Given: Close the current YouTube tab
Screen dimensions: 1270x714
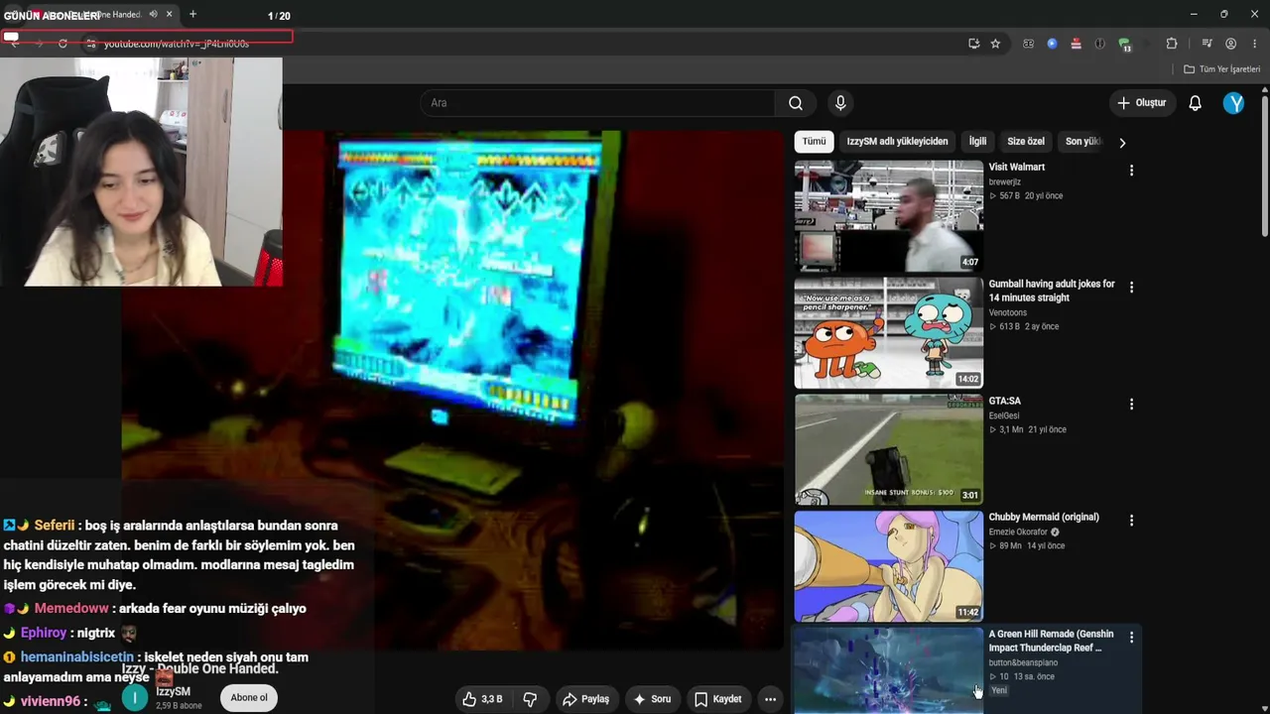Looking at the screenshot, I should click(x=170, y=14).
